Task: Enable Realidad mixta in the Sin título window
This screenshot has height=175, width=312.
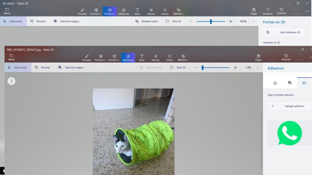Action: pos(147,21)
